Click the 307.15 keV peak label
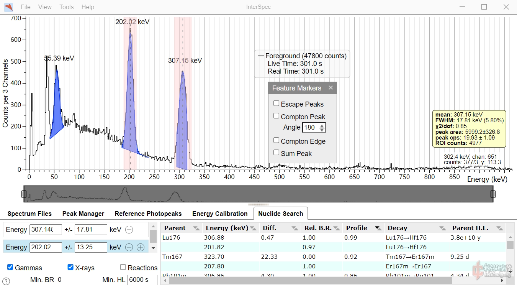The height and width of the screenshot is (286, 517). coord(185,61)
